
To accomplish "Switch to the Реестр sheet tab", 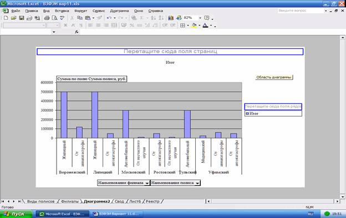I will (x=152, y=201).
